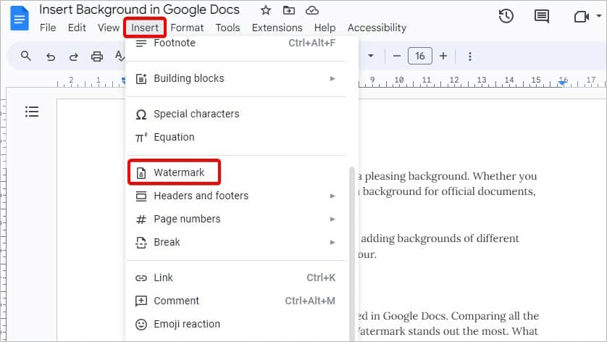Open the Extensions menu
Image resolution: width=607 pixels, height=342 pixels.
pos(277,28)
